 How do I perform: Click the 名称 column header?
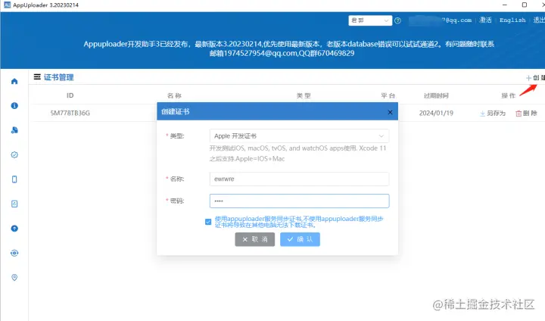coord(174,95)
